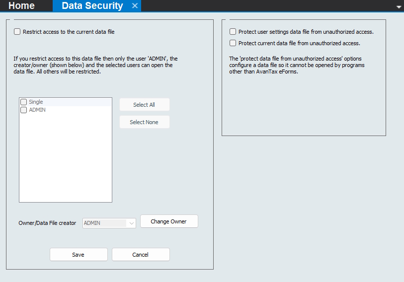
Task: Expand the Owner/Data File creator dropdown arrow
Action: (132, 223)
